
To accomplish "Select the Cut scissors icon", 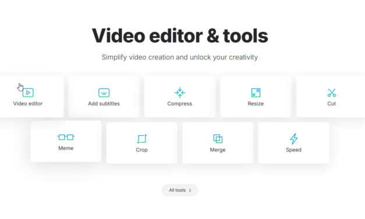I will tap(331, 93).
